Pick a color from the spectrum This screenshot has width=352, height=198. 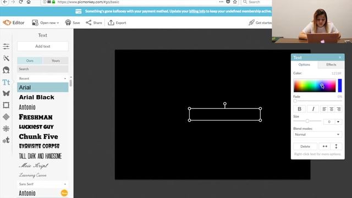pos(315,85)
